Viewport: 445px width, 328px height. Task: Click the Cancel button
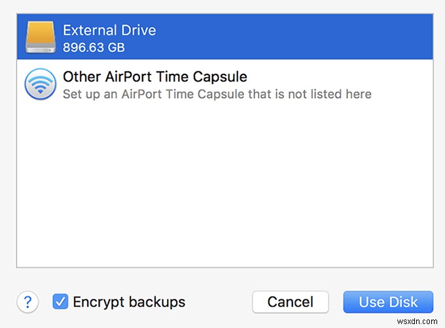click(x=290, y=303)
